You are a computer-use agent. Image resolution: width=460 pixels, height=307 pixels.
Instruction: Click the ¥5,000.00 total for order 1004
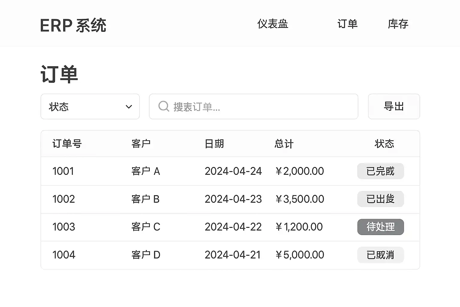299,255
